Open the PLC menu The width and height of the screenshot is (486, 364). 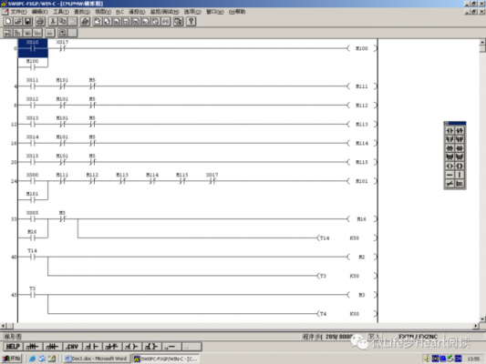(x=120, y=12)
